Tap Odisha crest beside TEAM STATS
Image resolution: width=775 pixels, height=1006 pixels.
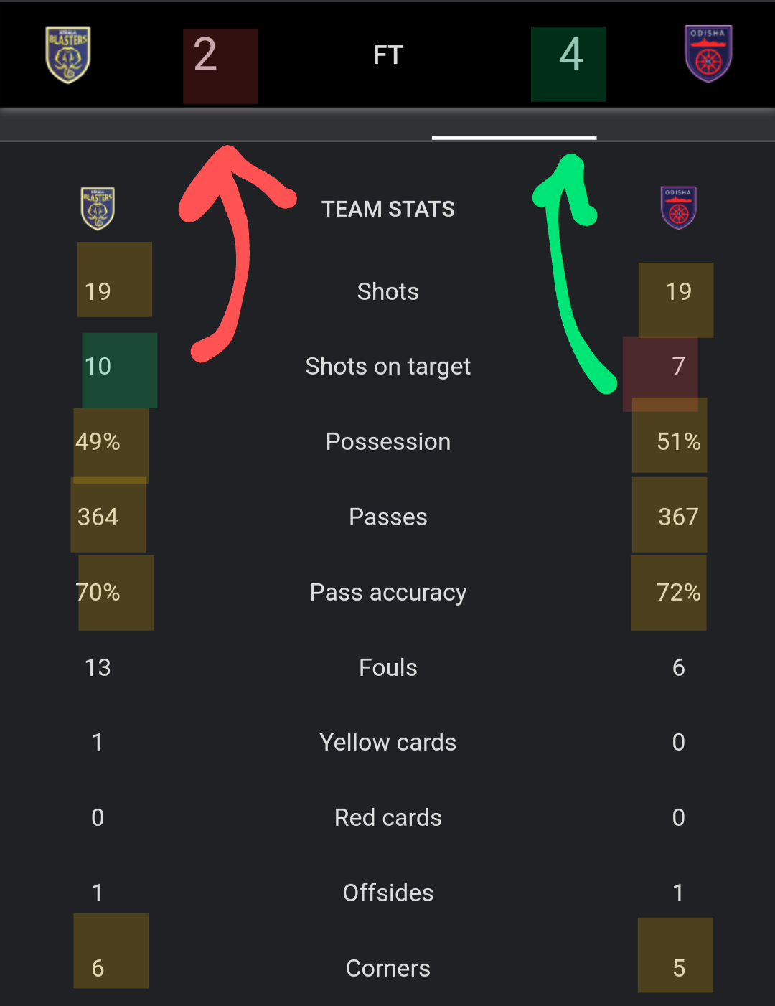[678, 208]
